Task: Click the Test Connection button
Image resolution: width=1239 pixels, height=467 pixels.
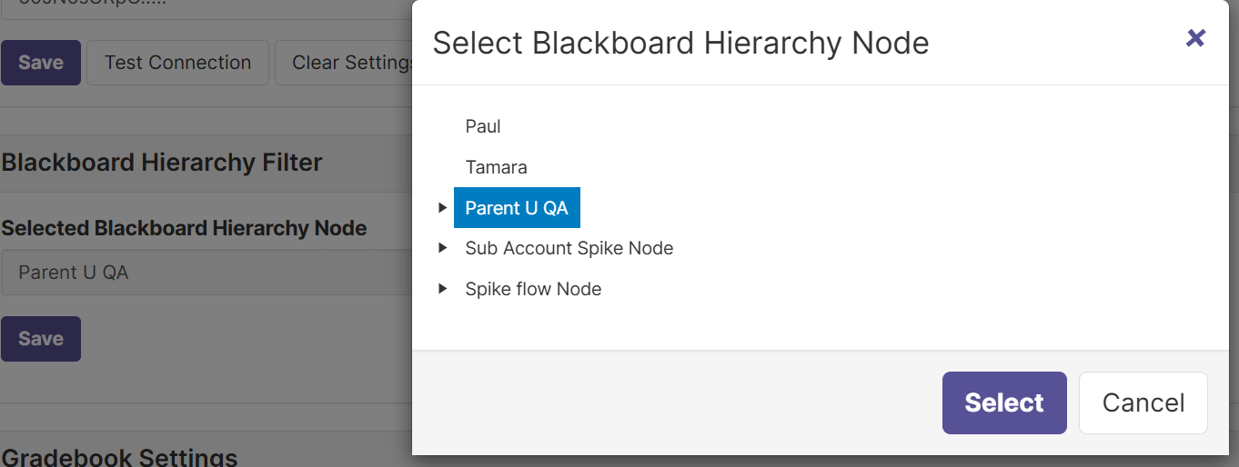Action: pos(177,63)
